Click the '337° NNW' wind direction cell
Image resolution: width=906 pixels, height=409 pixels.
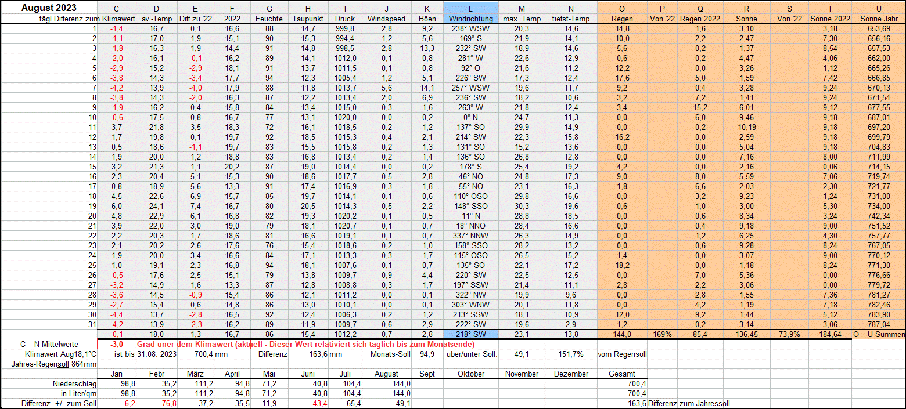[470, 236]
